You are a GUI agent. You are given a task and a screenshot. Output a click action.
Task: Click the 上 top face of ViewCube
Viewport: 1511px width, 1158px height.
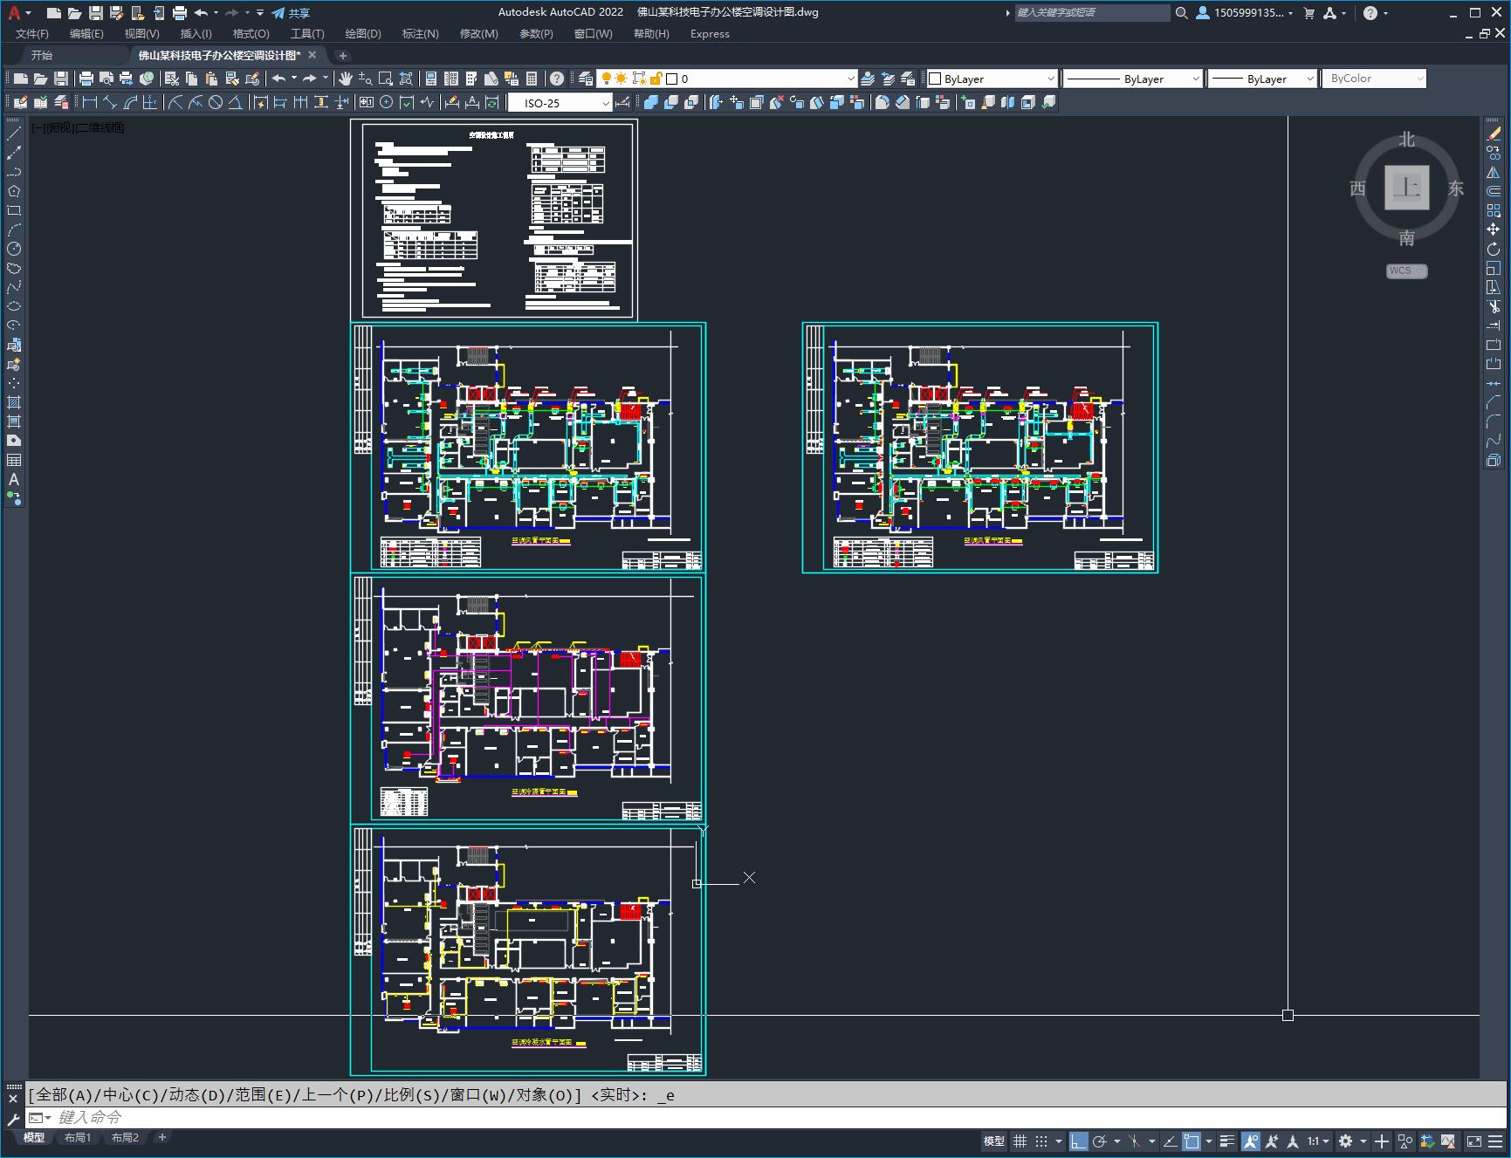pyautogui.click(x=1406, y=188)
